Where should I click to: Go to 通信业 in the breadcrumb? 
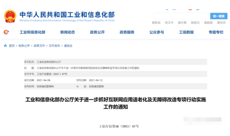click(x=68, y=46)
